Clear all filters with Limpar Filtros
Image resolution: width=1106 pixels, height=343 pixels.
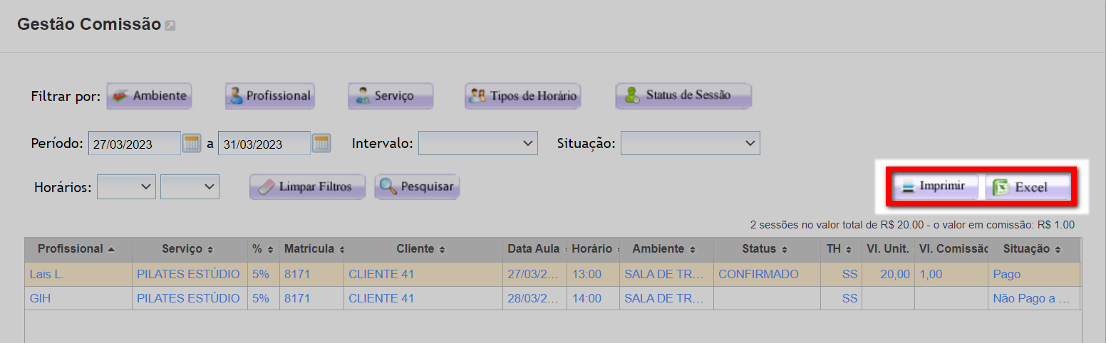click(307, 186)
